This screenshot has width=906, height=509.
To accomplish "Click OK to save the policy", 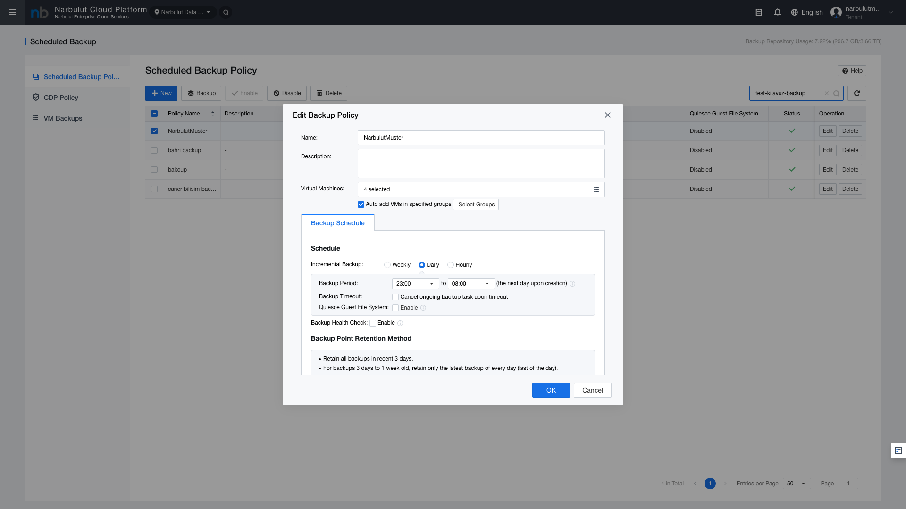I will pyautogui.click(x=551, y=390).
